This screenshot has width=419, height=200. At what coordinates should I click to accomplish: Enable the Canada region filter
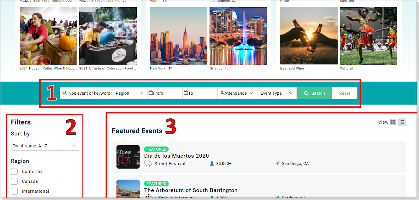pos(14,181)
